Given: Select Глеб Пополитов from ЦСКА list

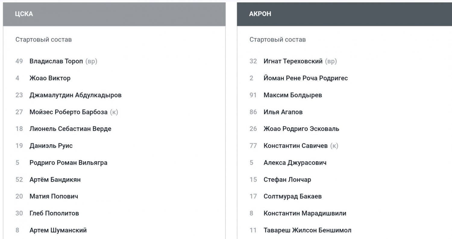Looking at the screenshot, I should (54, 213).
